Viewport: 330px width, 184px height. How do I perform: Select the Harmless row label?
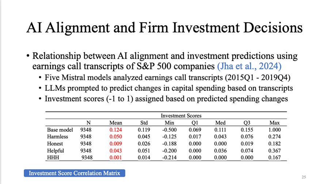tap(57, 137)
